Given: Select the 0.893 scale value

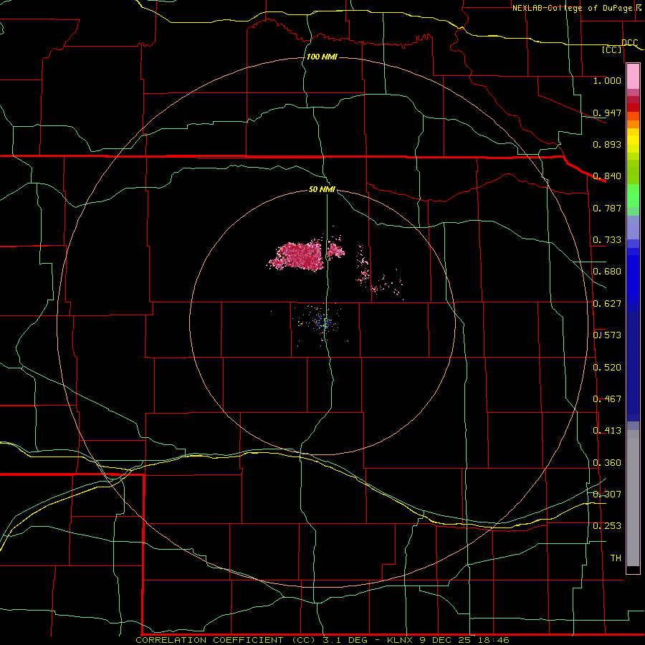Looking at the screenshot, I should 607,144.
